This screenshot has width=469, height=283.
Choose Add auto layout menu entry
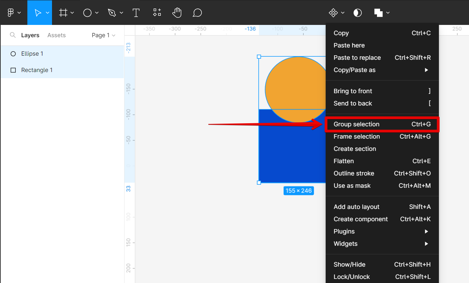(356, 207)
